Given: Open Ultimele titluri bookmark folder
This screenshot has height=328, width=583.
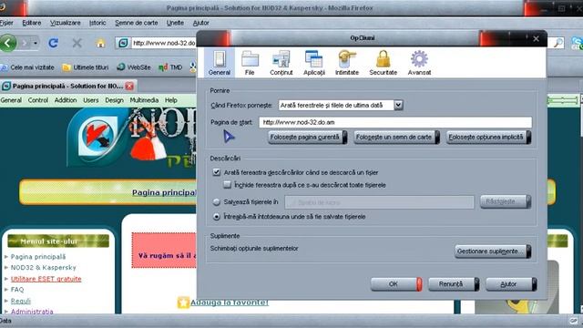Looking at the screenshot, I should [x=86, y=67].
